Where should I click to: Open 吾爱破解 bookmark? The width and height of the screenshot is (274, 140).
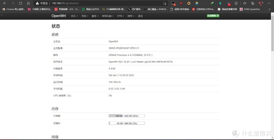pos(67,9)
